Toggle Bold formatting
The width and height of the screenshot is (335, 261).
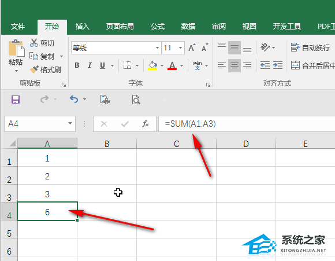coord(77,65)
